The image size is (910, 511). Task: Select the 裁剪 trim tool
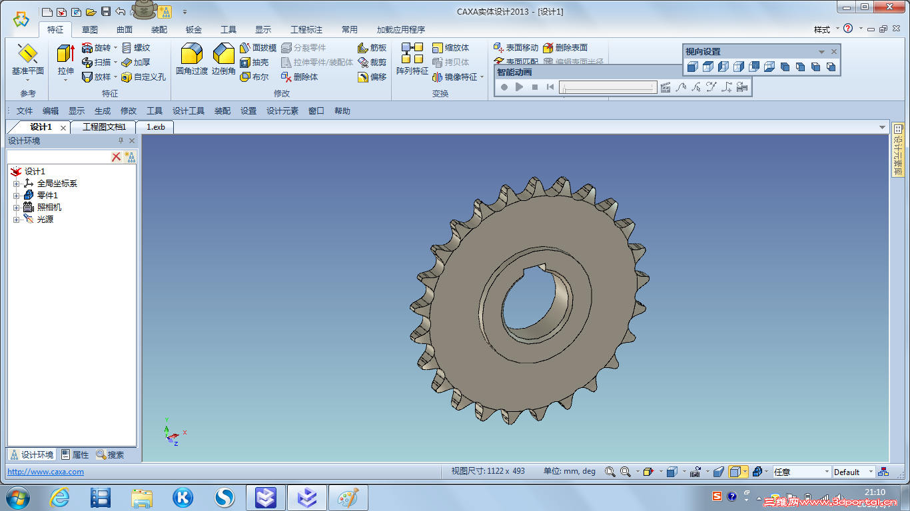coord(372,63)
